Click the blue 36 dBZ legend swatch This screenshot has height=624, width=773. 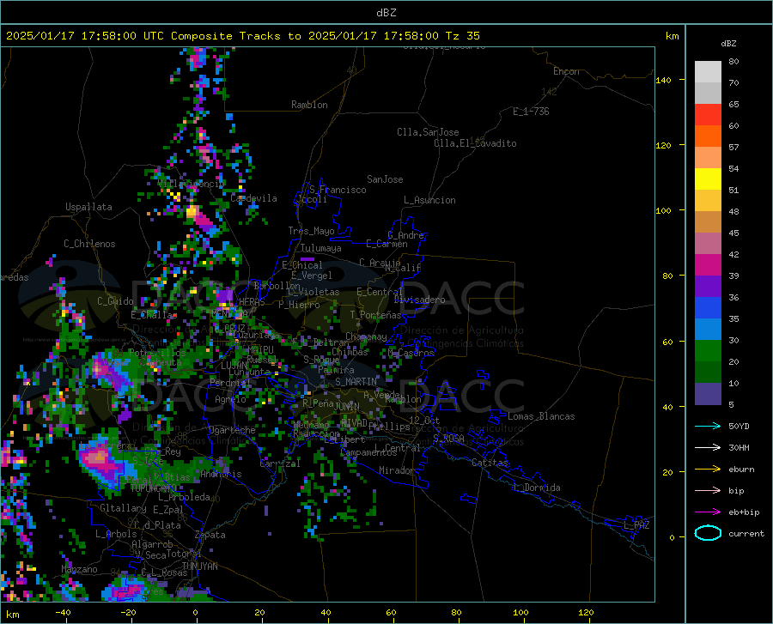click(x=708, y=308)
